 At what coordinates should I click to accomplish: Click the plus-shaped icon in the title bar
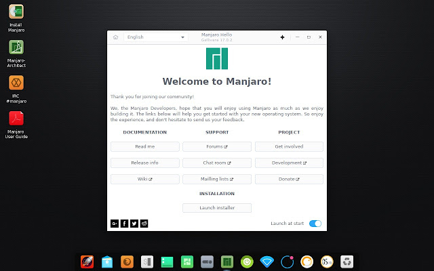(x=282, y=37)
